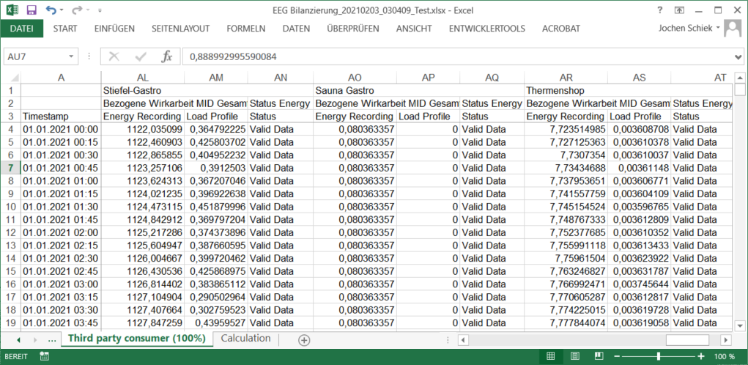Switch to ANSICHT ribbon tab

click(414, 29)
